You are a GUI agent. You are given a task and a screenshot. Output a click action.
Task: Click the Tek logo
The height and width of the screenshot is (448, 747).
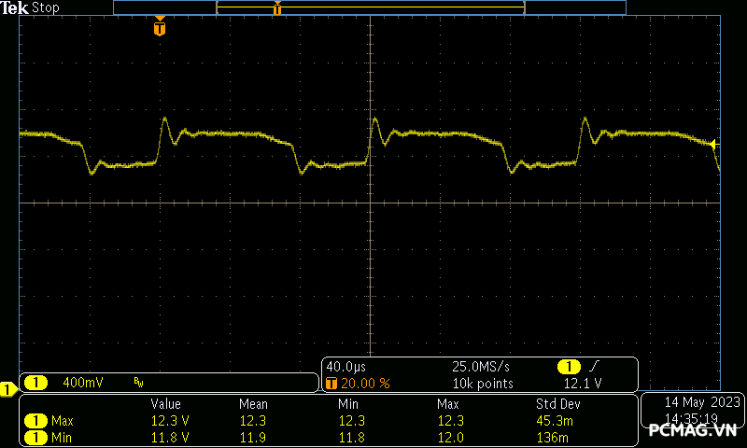click(x=15, y=7)
